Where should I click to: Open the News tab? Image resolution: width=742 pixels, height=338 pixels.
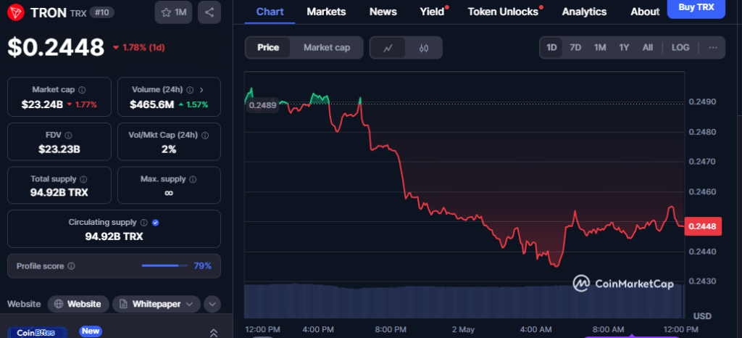pyautogui.click(x=383, y=12)
